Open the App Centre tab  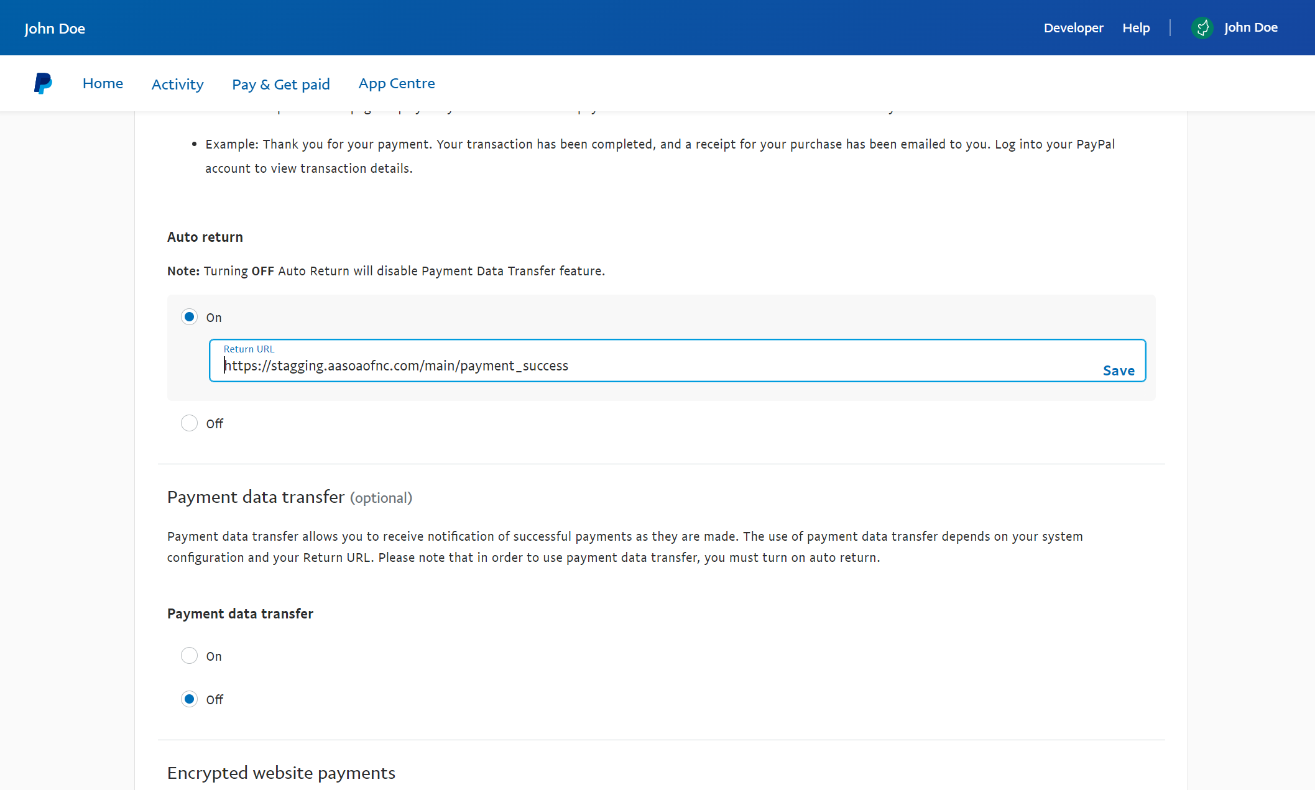point(396,83)
